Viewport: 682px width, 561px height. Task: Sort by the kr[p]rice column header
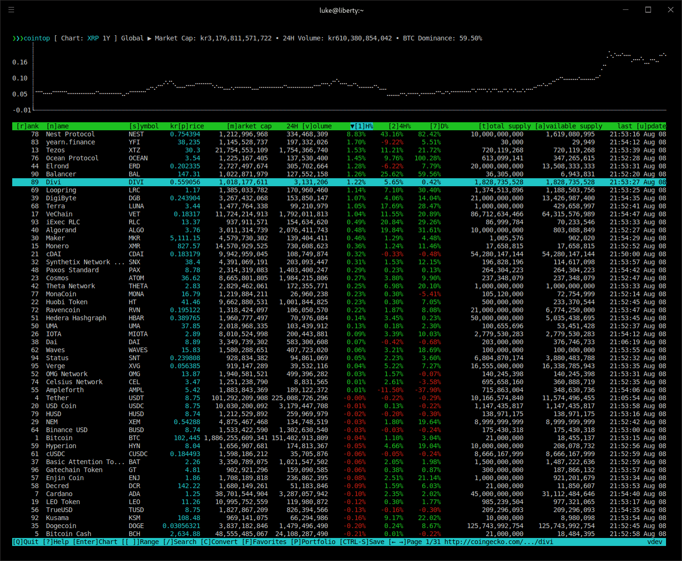[187, 126]
